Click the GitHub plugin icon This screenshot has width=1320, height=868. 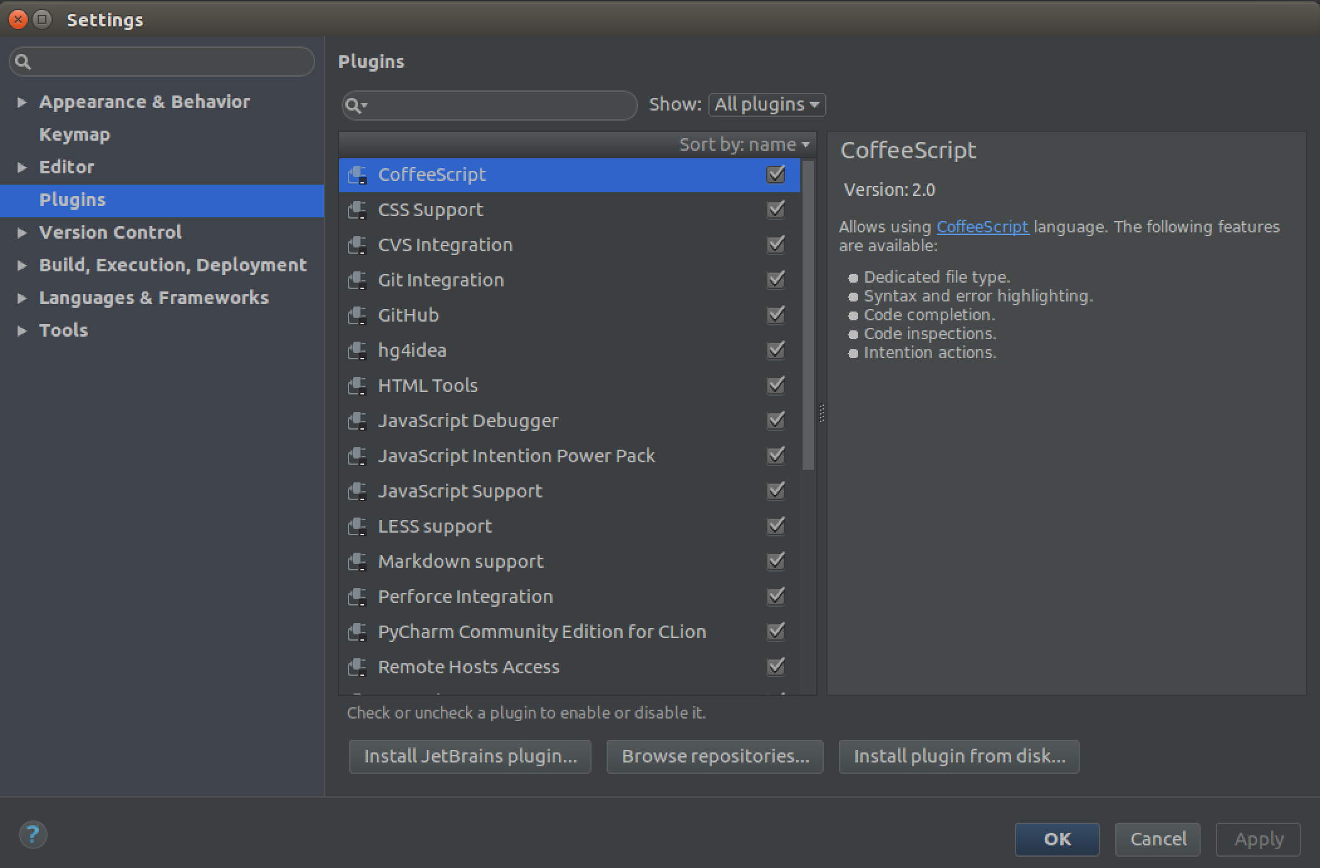click(x=357, y=316)
